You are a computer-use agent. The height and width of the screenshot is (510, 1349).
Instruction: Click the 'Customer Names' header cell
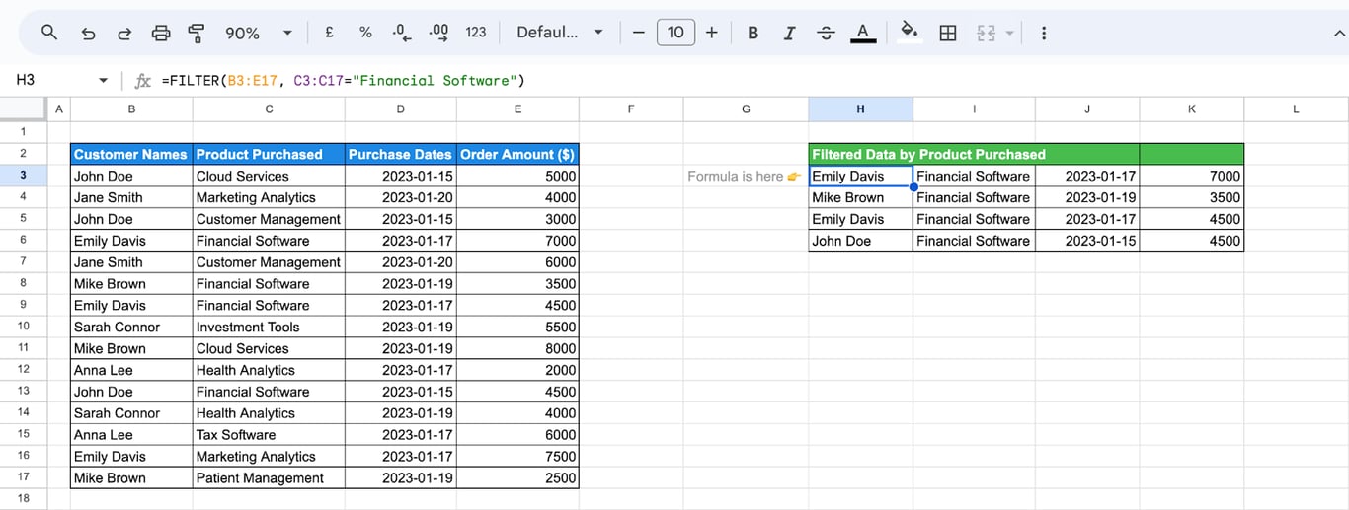click(131, 154)
